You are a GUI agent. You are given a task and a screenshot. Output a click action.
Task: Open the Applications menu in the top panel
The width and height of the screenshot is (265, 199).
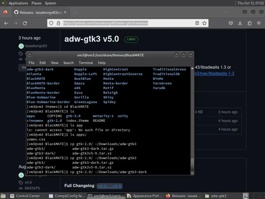click(x=18, y=3)
